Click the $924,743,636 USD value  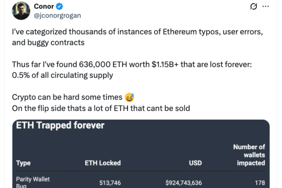click(x=183, y=183)
